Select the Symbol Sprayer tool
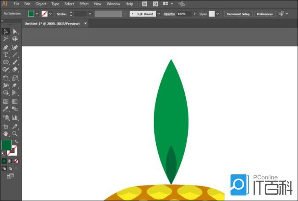Image resolution: width=298 pixels, height=201 pixels. coord(6,118)
